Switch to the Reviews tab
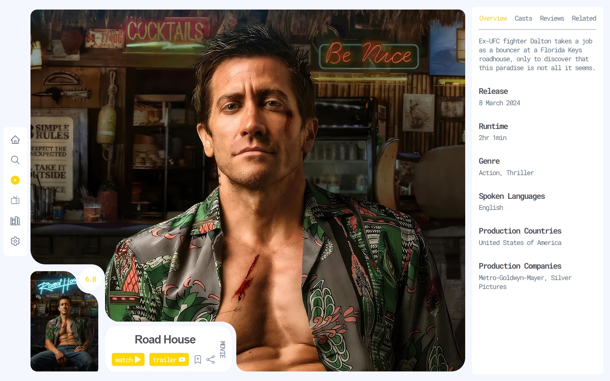This screenshot has height=381, width=610. pyautogui.click(x=552, y=18)
